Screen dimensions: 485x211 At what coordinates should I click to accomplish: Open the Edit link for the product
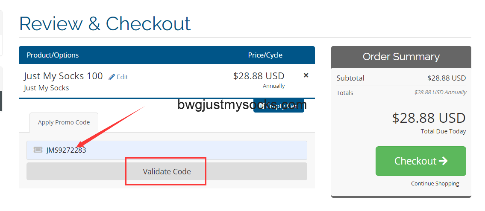[122, 77]
